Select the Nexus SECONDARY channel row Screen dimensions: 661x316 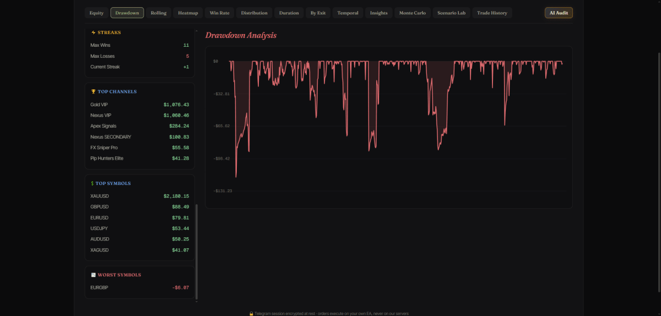tap(140, 137)
